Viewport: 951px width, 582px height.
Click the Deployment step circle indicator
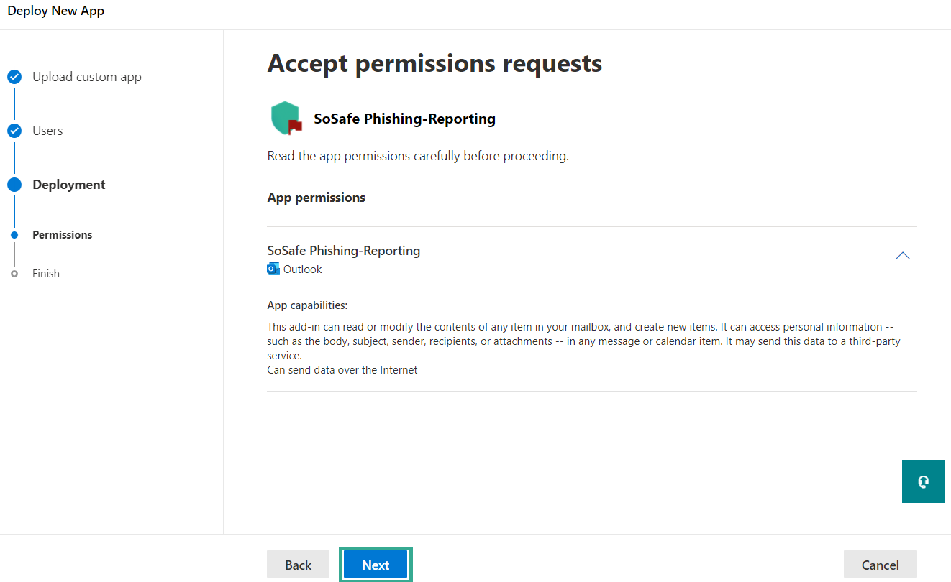pyautogui.click(x=14, y=185)
